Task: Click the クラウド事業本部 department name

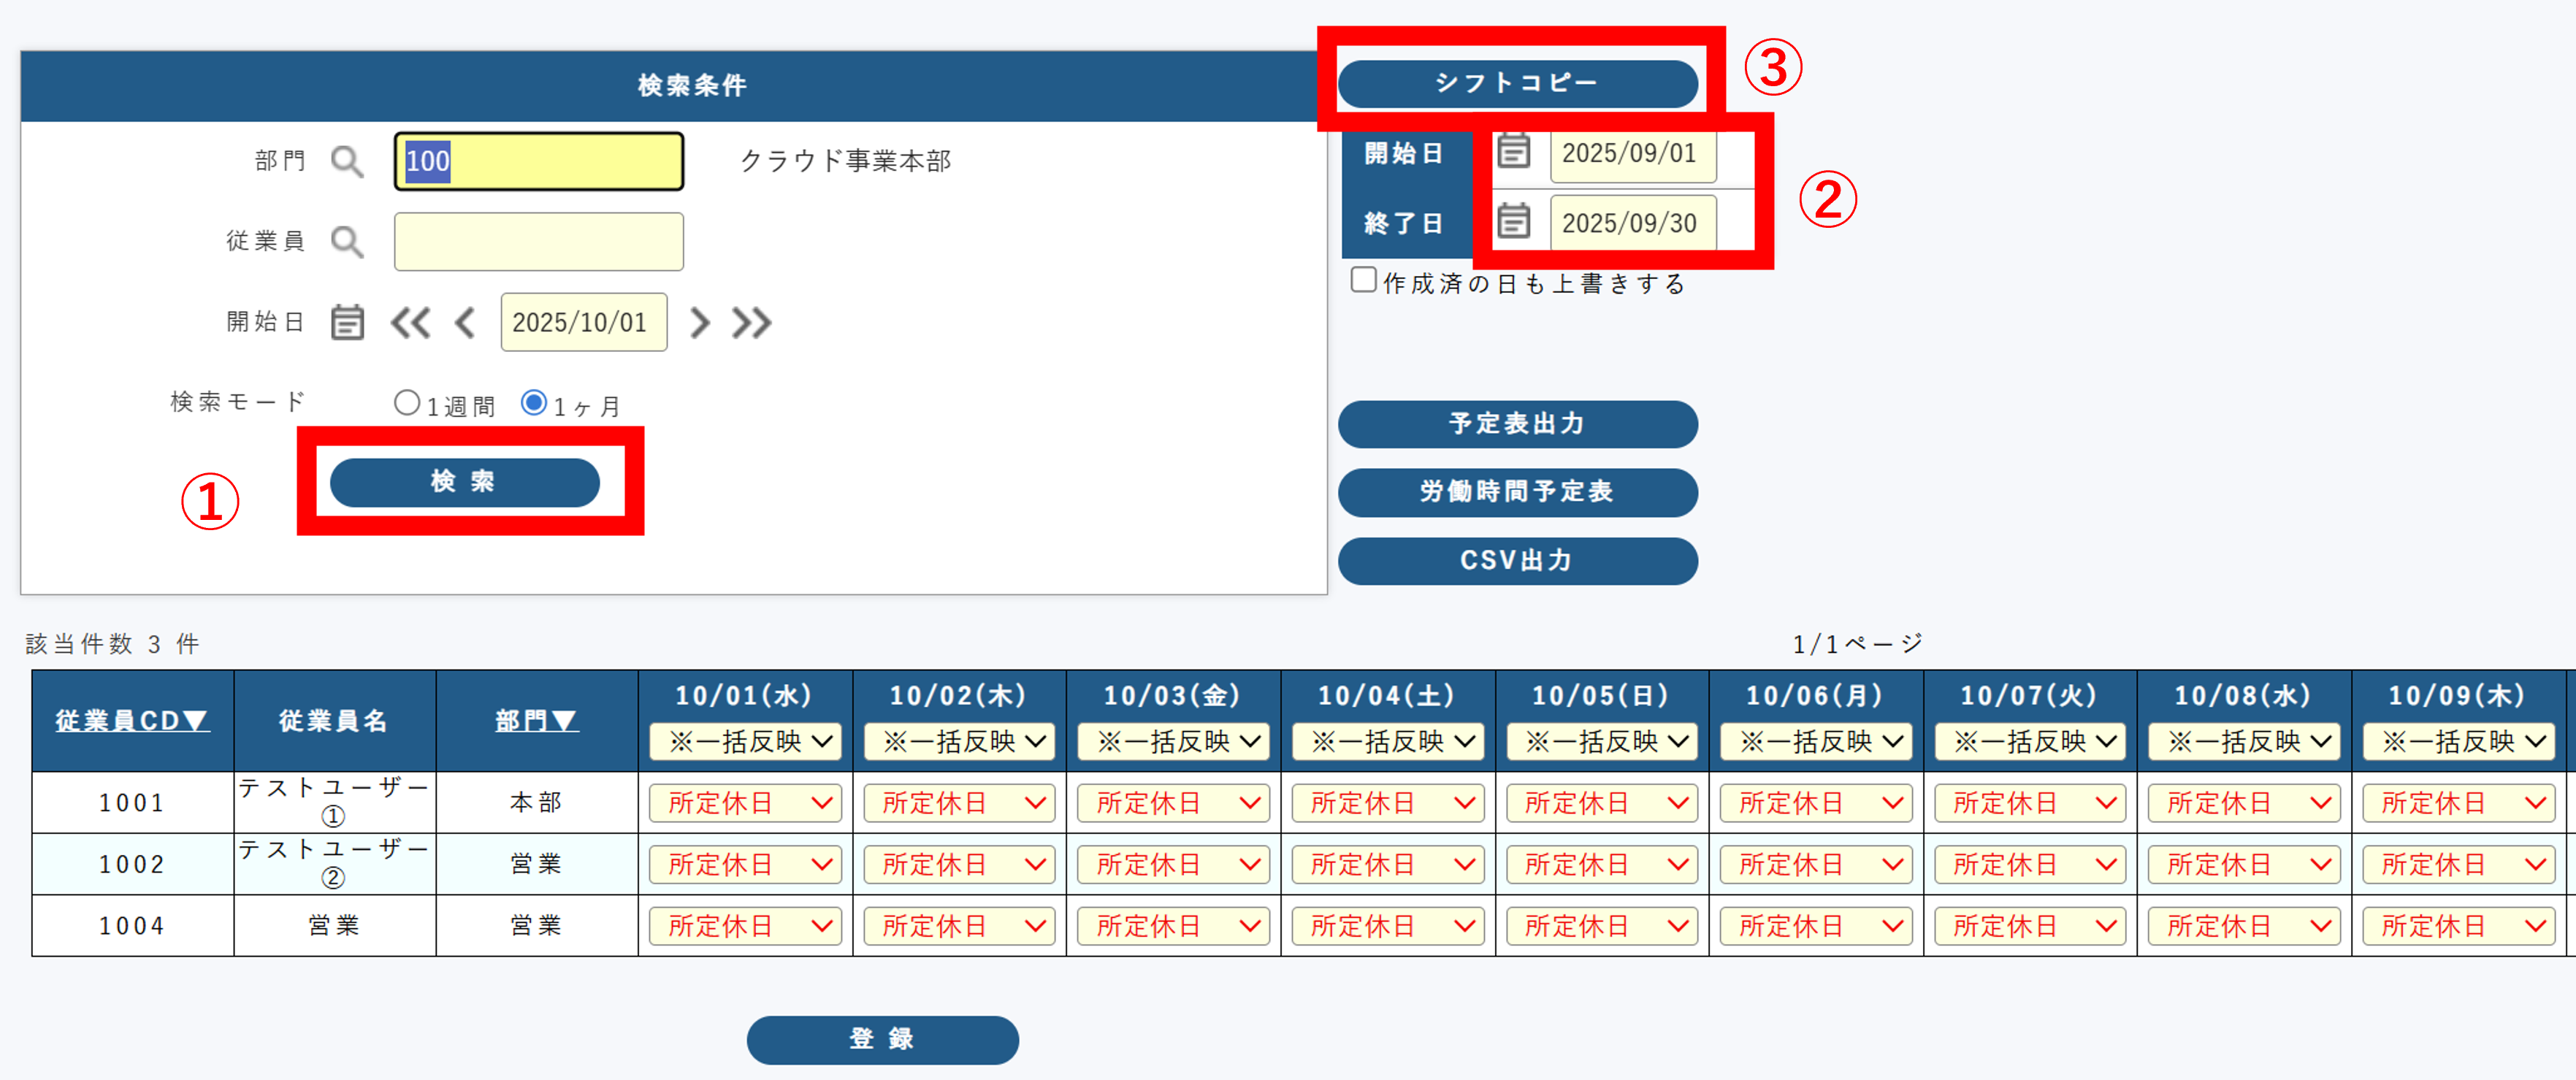Action: point(845,161)
